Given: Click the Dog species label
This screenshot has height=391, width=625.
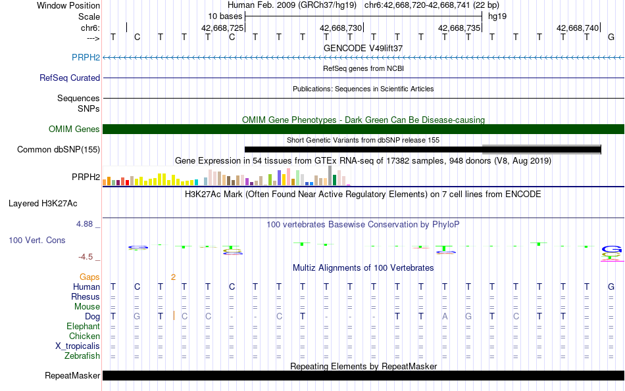Looking at the screenshot, I should pos(93,317).
